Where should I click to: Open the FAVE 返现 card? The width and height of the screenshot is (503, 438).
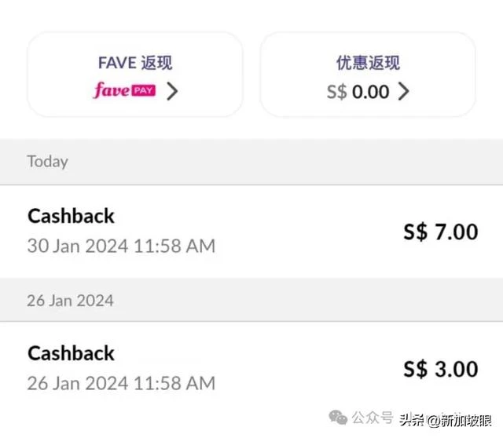coord(135,75)
